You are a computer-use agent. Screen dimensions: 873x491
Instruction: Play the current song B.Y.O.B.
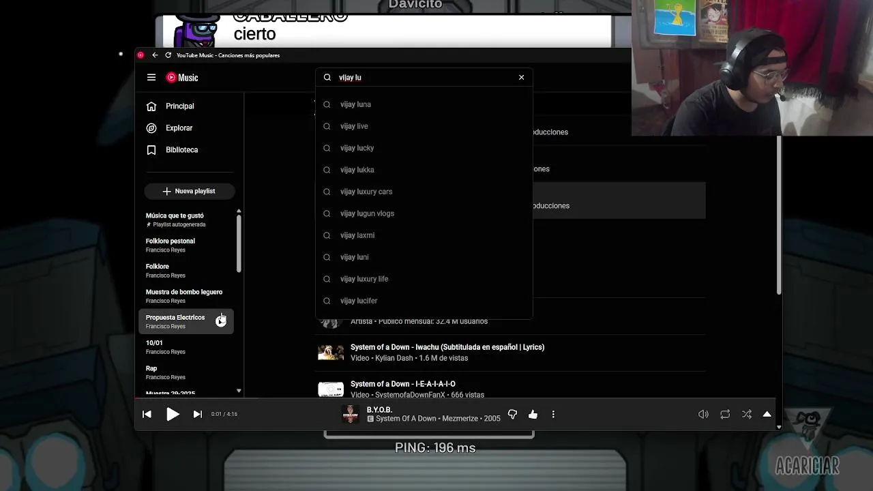click(x=173, y=414)
